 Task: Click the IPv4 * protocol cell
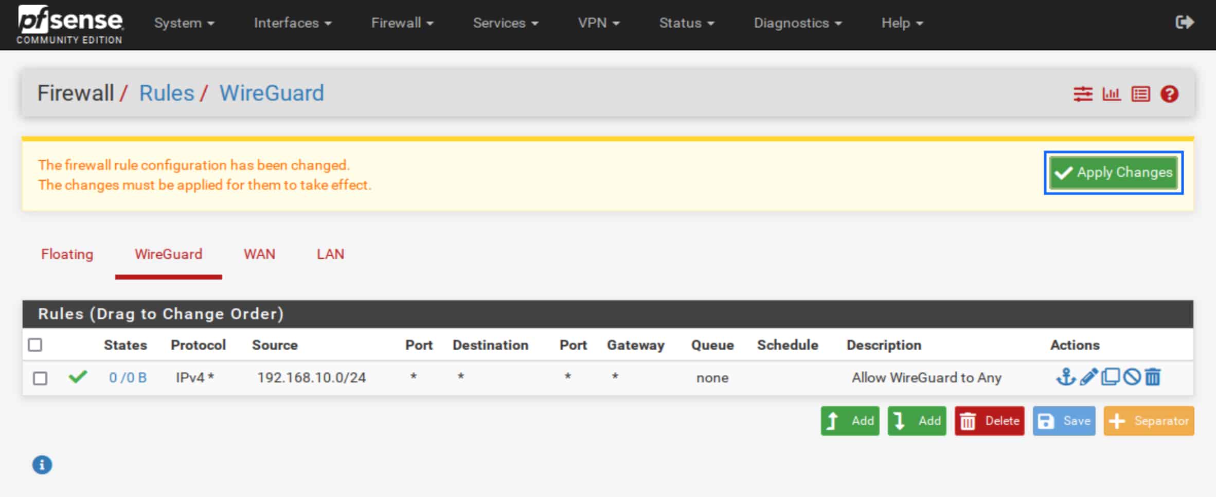click(x=195, y=378)
